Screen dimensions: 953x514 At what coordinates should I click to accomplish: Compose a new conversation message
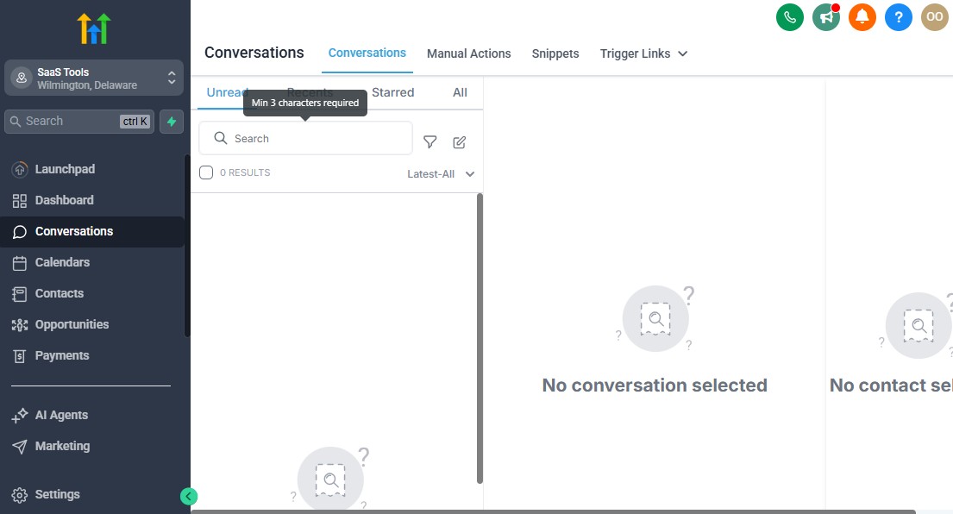[459, 141]
